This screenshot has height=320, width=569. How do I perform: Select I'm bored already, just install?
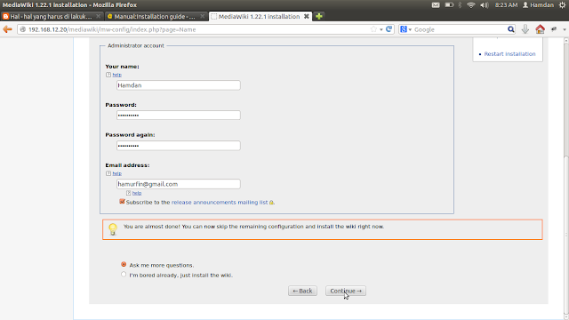point(124,275)
